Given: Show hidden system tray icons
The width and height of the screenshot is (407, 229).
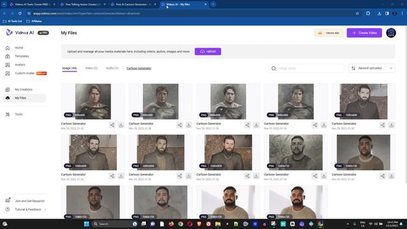Looking at the screenshot, I should pos(348,224).
